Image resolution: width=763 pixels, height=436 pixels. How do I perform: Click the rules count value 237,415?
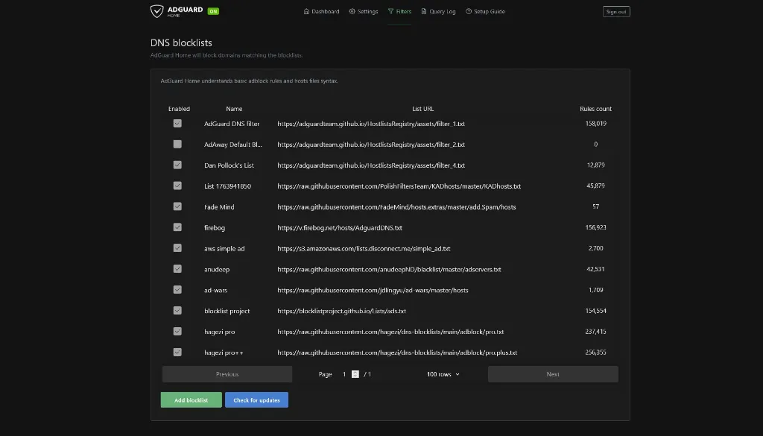pyautogui.click(x=595, y=332)
